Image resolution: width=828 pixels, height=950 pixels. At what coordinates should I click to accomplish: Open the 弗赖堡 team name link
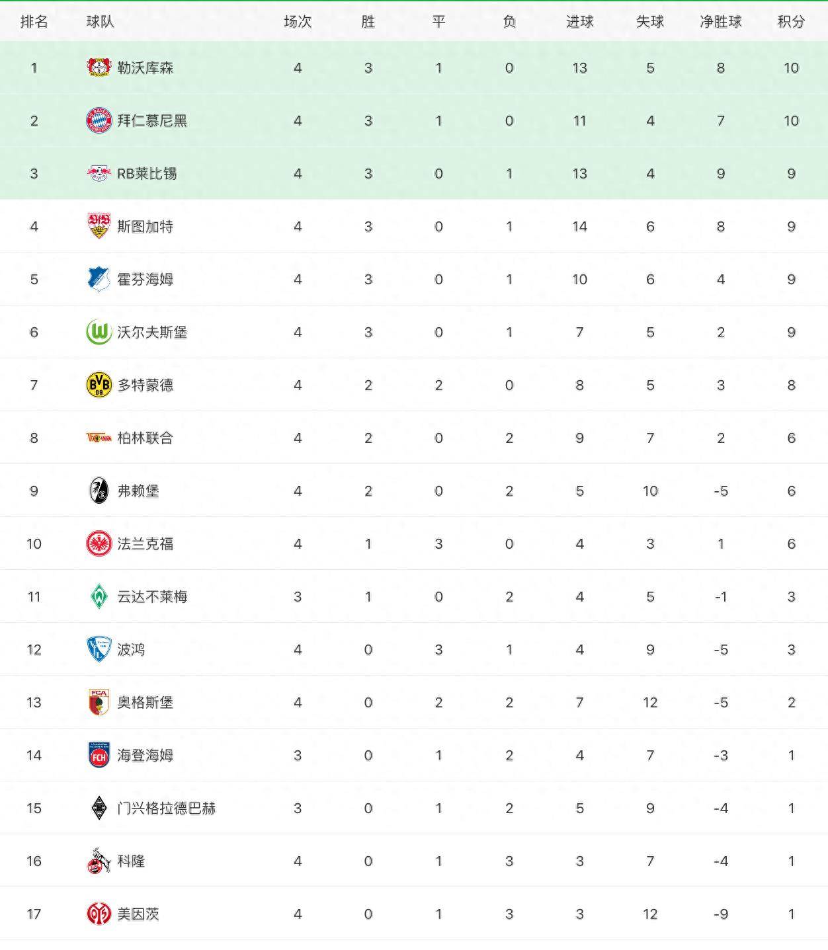click(138, 491)
